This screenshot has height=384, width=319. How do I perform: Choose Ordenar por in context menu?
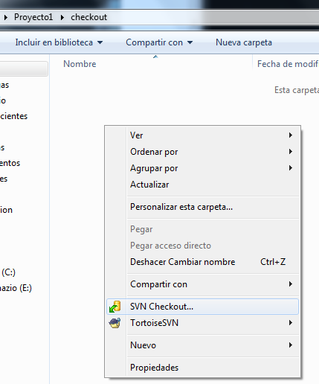[202, 152]
